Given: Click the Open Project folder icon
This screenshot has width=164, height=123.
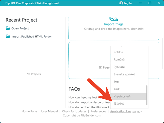Looking at the screenshot, I should tap(8, 28).
